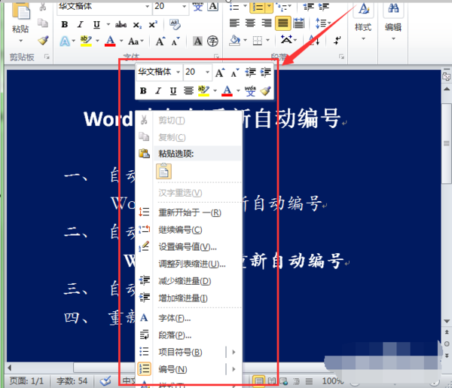This screenshot has height=388, width=452.
Task: Toggle superscript in the ribbon
Action: pos(153,25)
